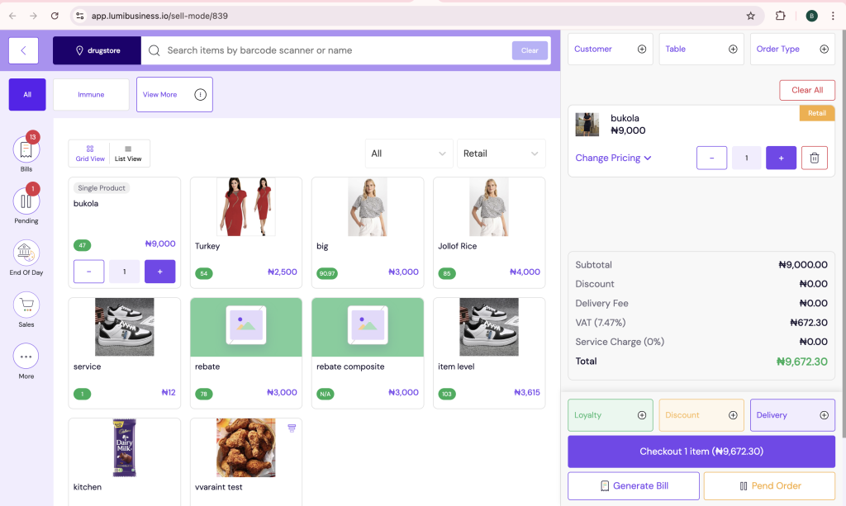Add an Order Type using its plus icon
This screenshot has width=846, height=506.
point(825,49)
